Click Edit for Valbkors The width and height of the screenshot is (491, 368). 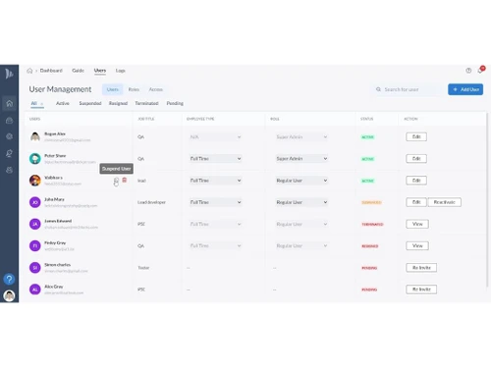[x=416, y=181]
